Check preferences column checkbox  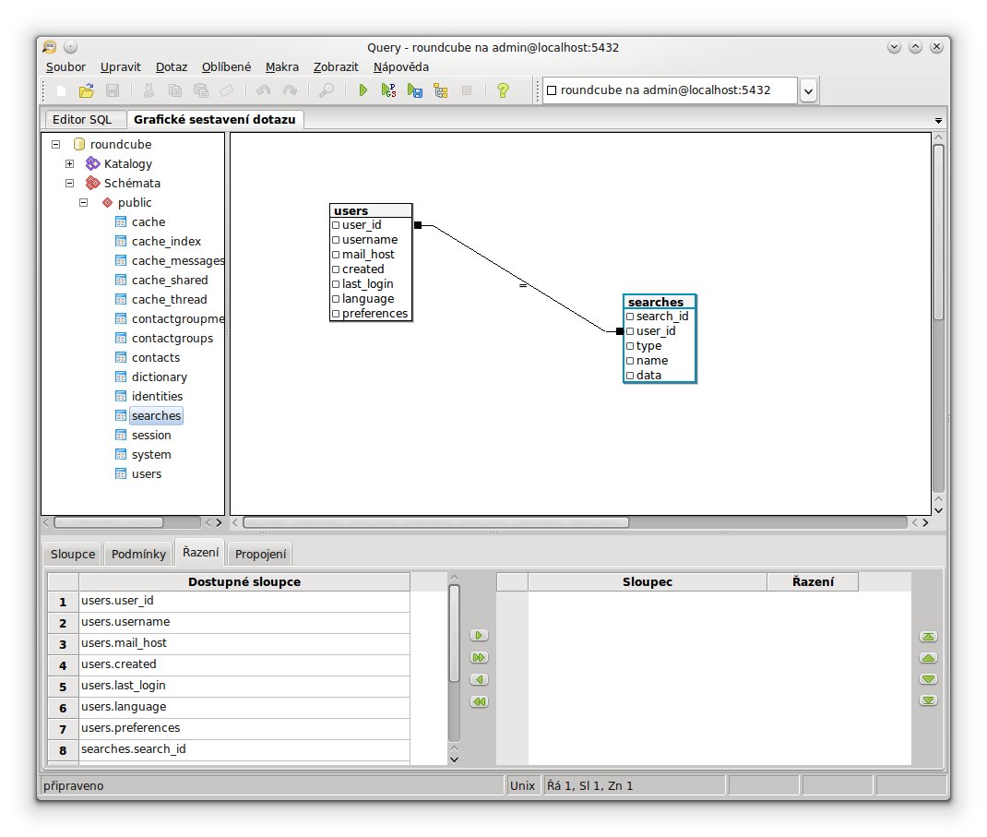point(336,314)
